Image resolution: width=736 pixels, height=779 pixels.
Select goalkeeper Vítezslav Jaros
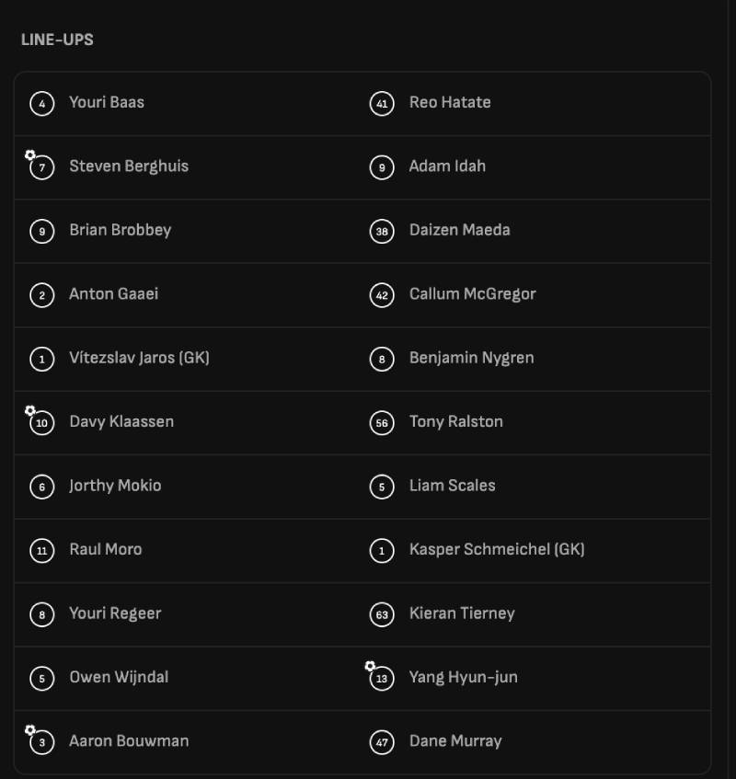139,358
